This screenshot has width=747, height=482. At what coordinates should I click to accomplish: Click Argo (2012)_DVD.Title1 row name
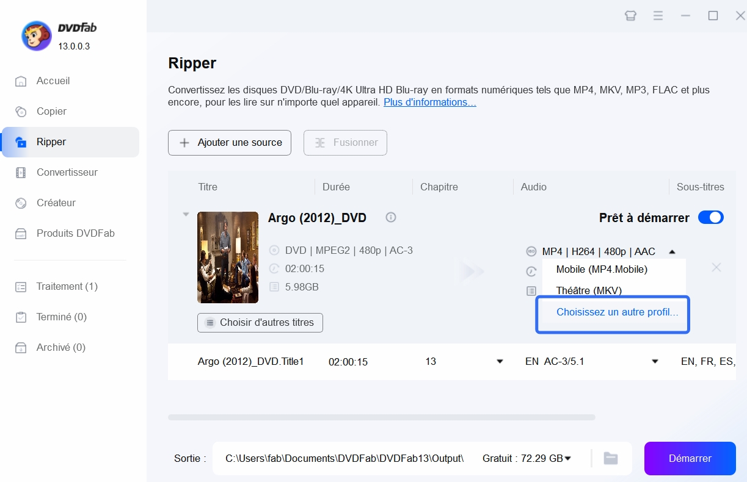coord(251,361)
